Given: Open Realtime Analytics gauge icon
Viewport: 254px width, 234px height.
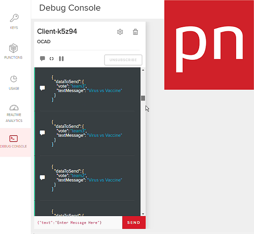Looking at the screenshot, I should pyautogui.click(x=14, y=108).
